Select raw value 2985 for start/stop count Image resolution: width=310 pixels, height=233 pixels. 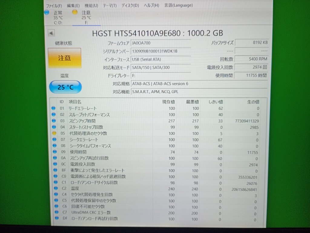[x=254, y=128]
